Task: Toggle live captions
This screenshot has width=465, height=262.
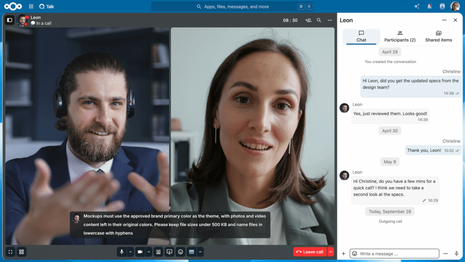Action: (191, 252)
